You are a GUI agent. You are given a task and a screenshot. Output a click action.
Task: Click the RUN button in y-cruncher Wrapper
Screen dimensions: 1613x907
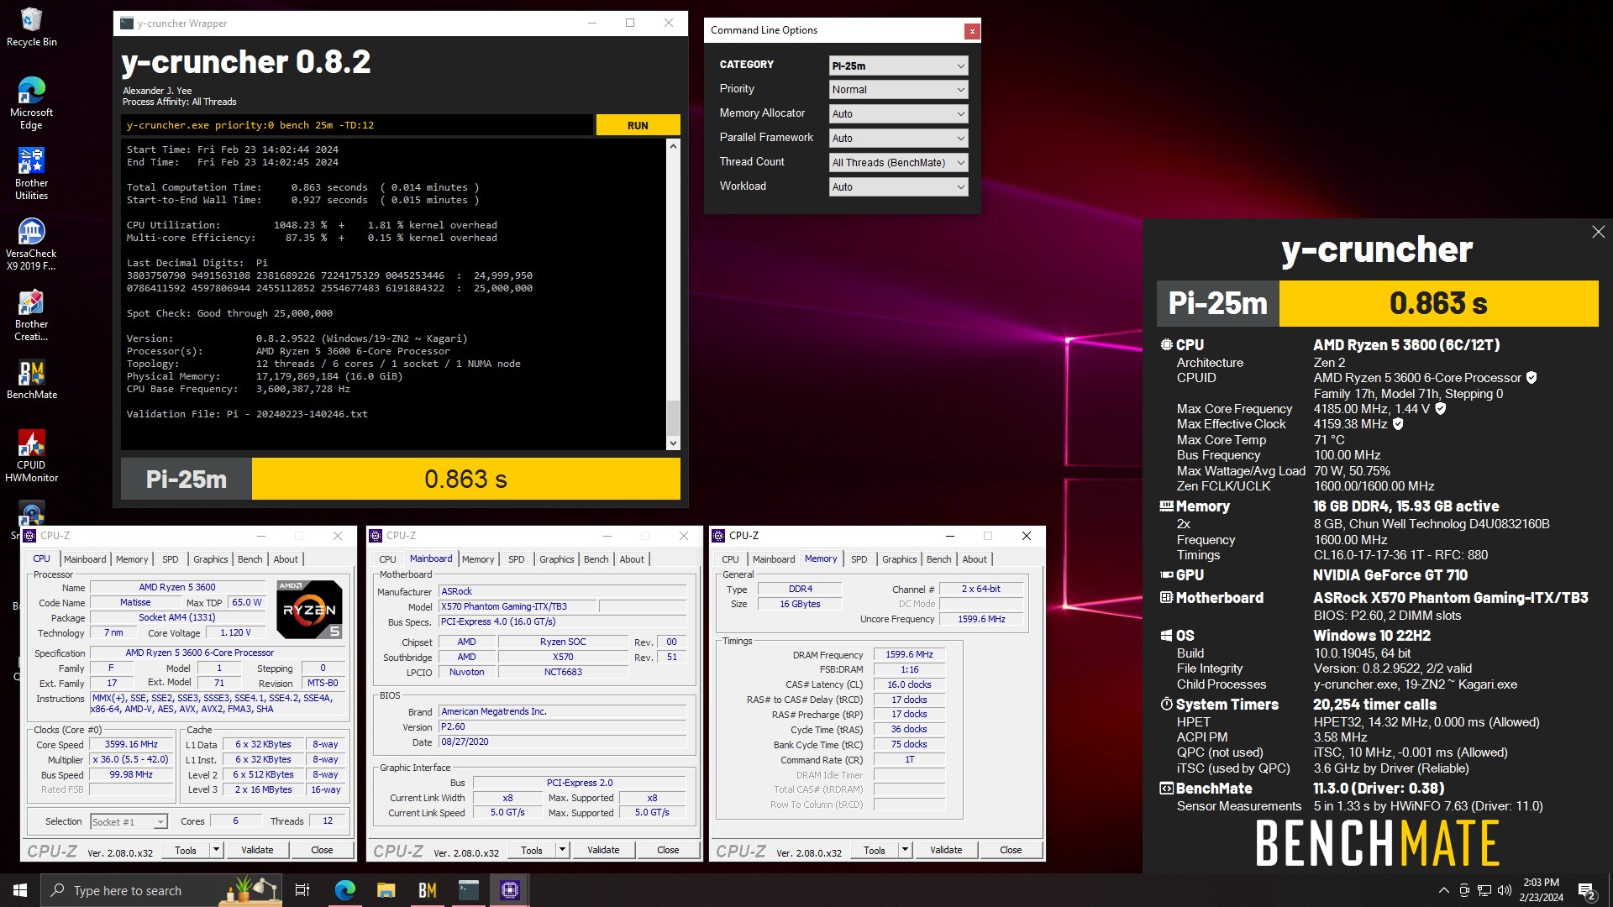coord(638,125)
